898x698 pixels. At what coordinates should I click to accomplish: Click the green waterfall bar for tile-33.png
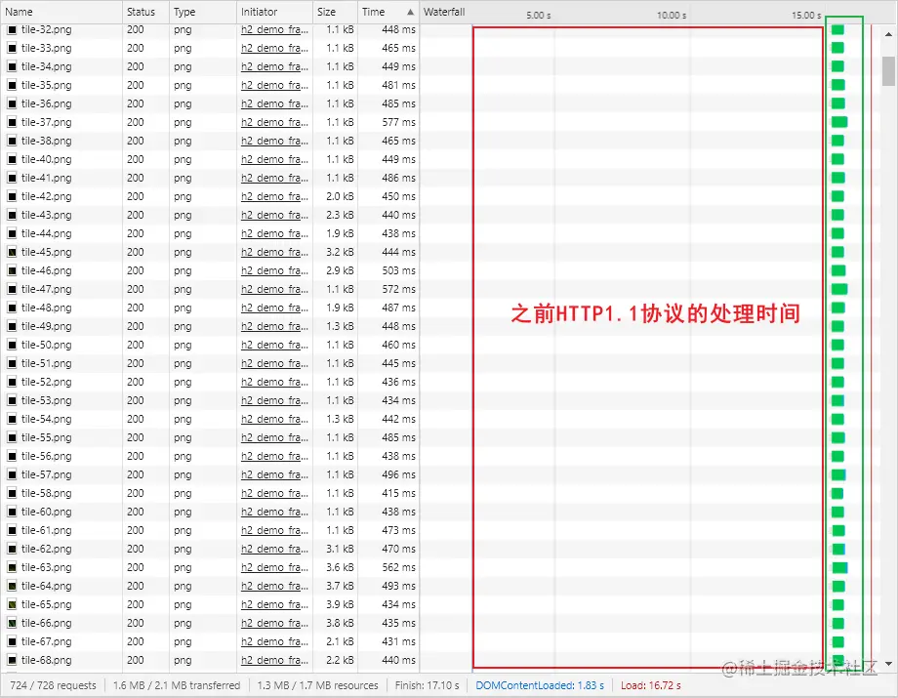837,48
